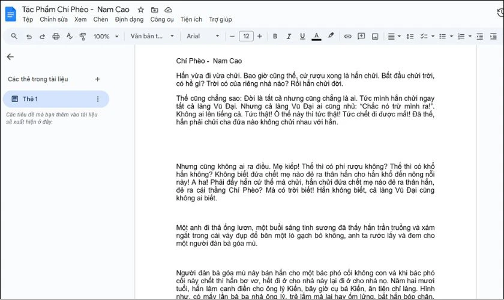Toggle italic formatting

click(x=289, y=37)
